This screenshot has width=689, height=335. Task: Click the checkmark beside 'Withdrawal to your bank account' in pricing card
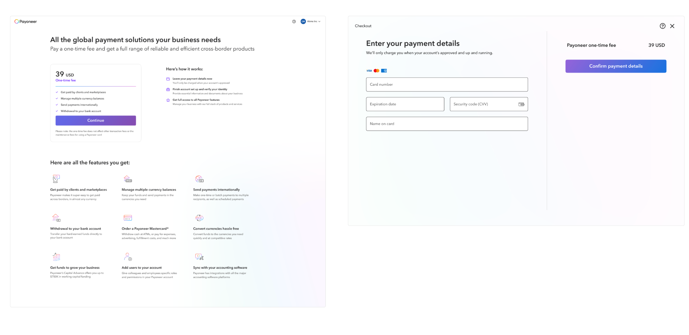coord(57,111)
